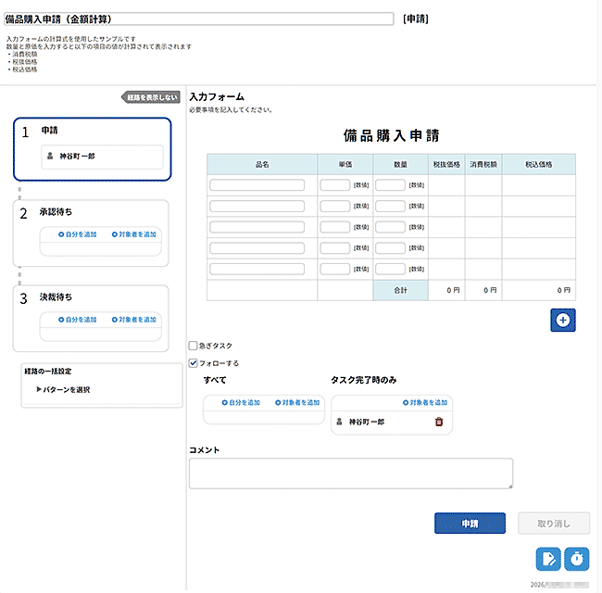Submit the form with 申請 button
This screenshot has height=593, width=602.
470,524
